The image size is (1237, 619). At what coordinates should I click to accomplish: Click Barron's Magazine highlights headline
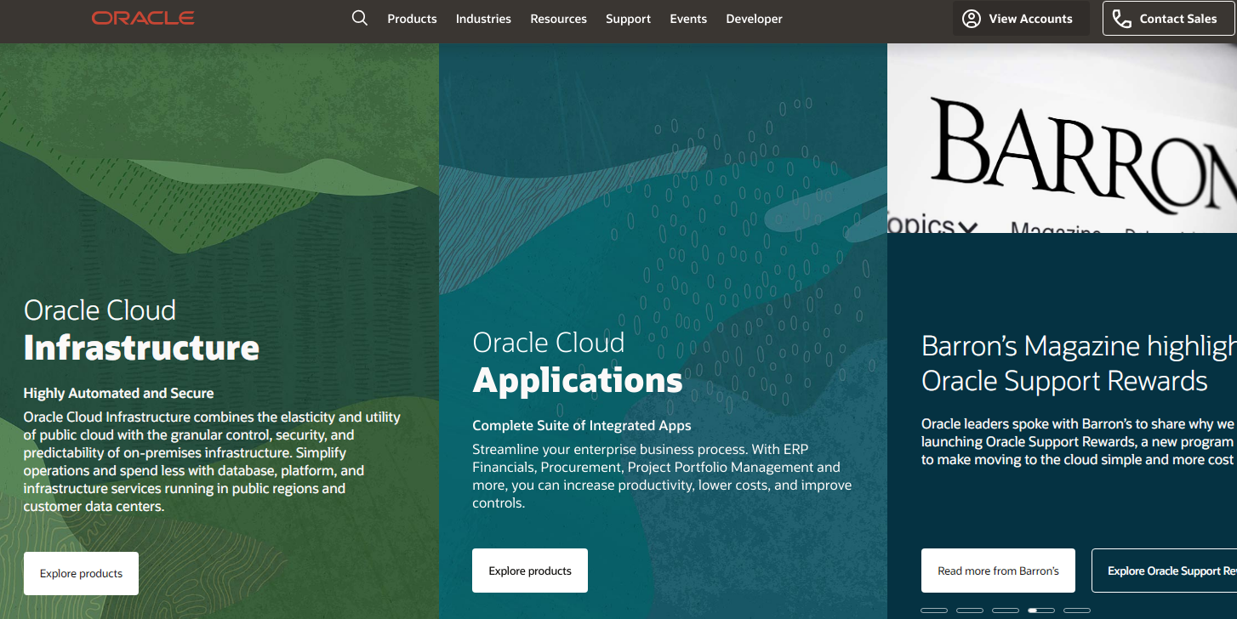pyautogui.click(x=1079, y=363)
